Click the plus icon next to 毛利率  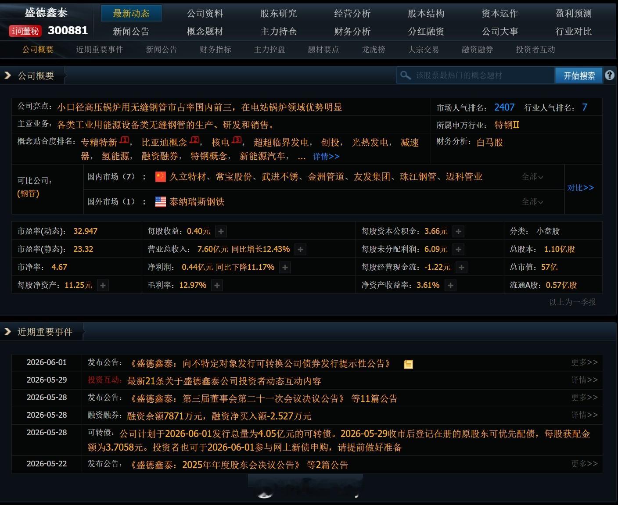pyautogui.click(x=217, y=285)
